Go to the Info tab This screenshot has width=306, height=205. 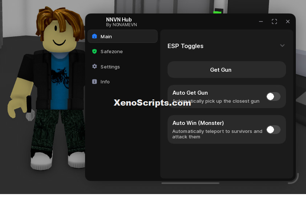pyautogui.click(x=122, y=82)
